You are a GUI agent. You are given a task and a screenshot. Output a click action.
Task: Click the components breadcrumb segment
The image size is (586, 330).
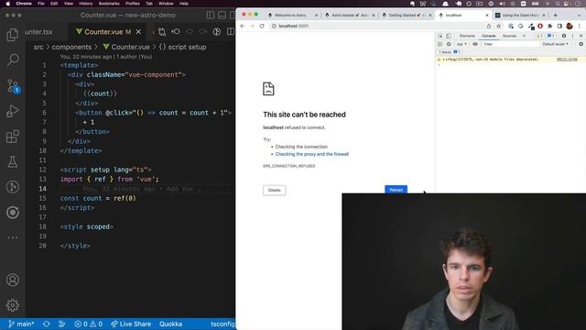[71, 47]
